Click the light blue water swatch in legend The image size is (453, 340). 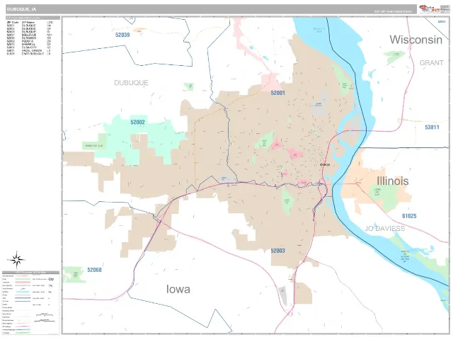point(23,292)
